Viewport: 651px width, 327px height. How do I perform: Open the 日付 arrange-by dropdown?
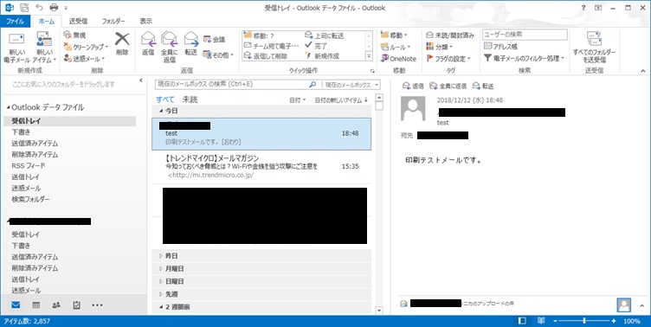[297, 100]
